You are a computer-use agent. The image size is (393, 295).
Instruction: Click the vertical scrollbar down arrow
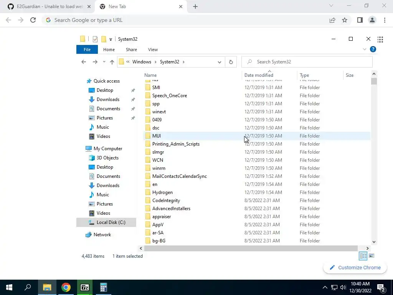(x=374, y=242)
